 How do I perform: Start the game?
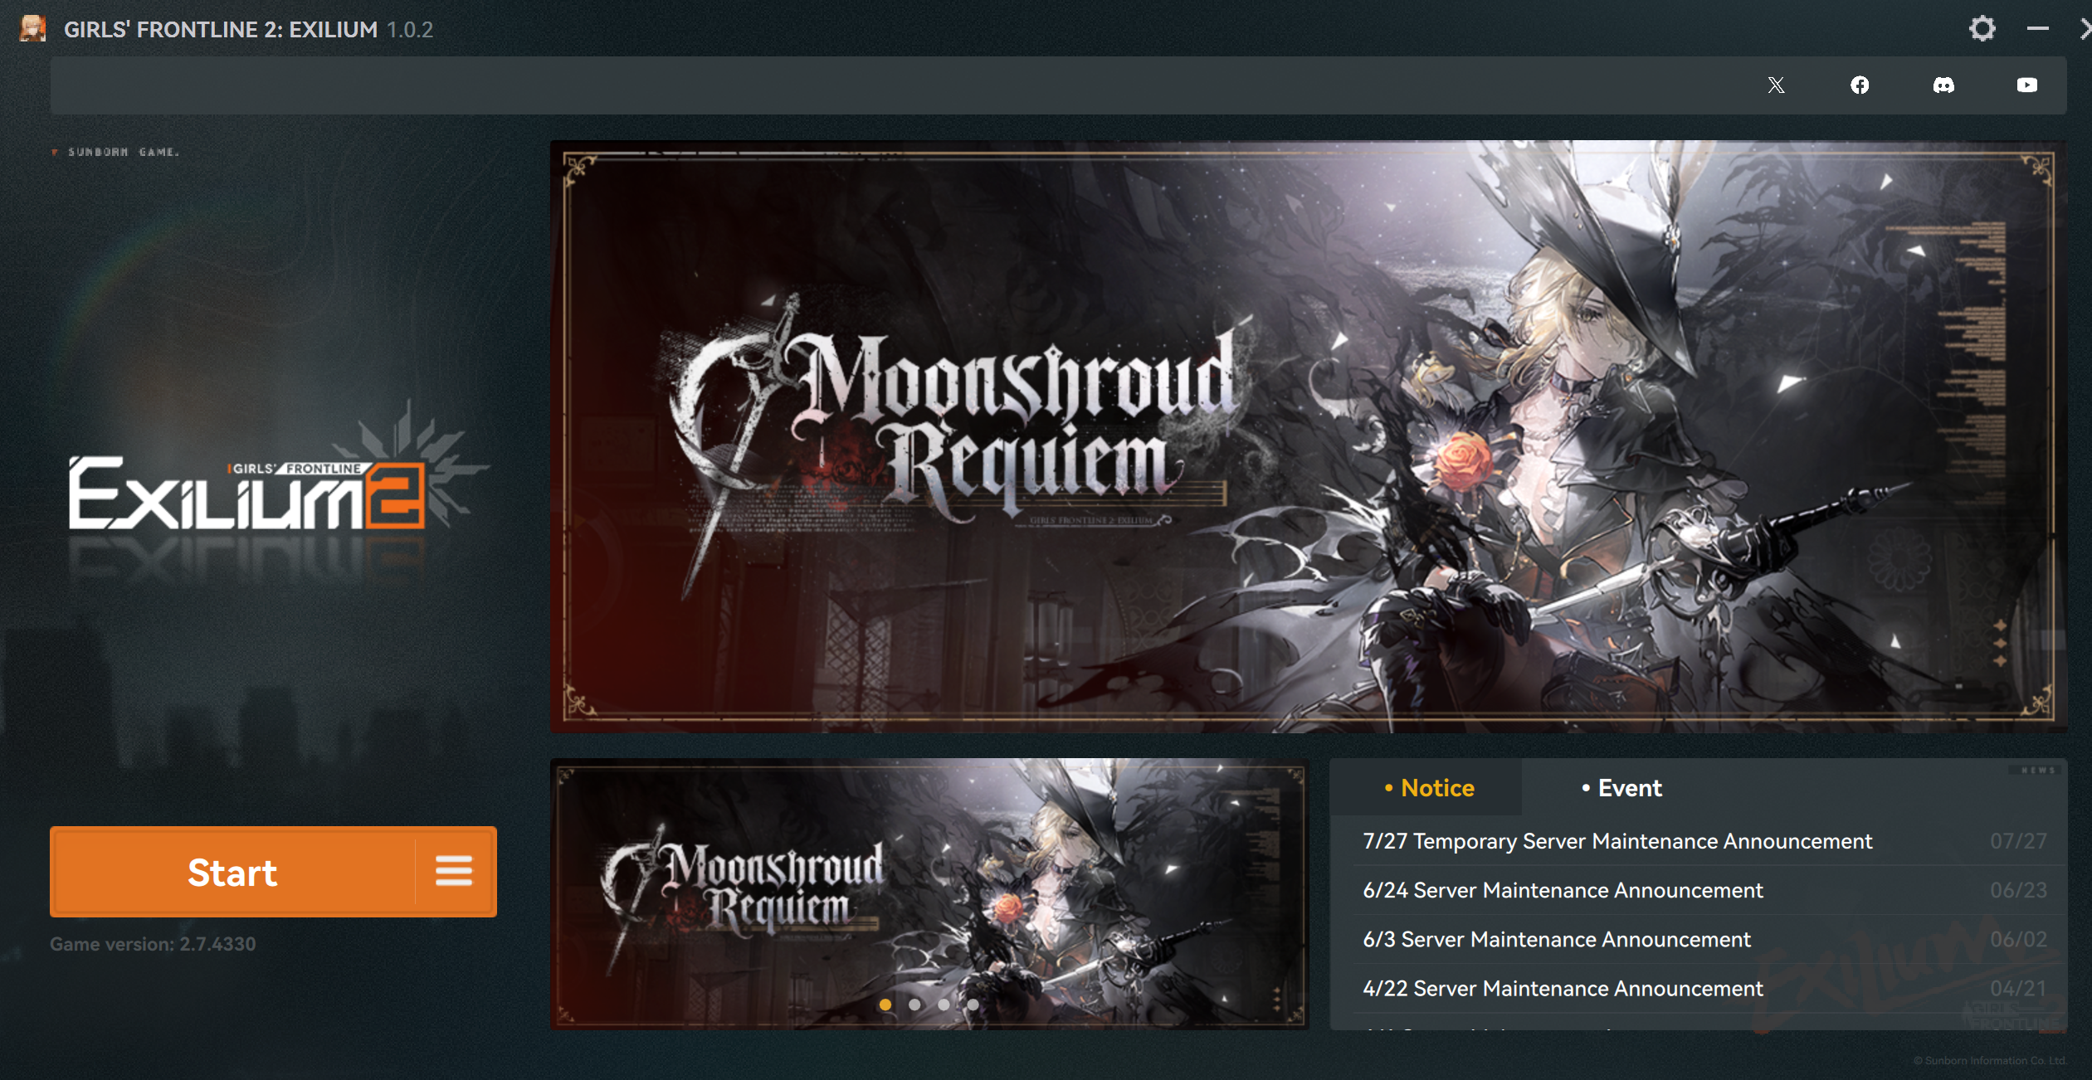point(232,871)
